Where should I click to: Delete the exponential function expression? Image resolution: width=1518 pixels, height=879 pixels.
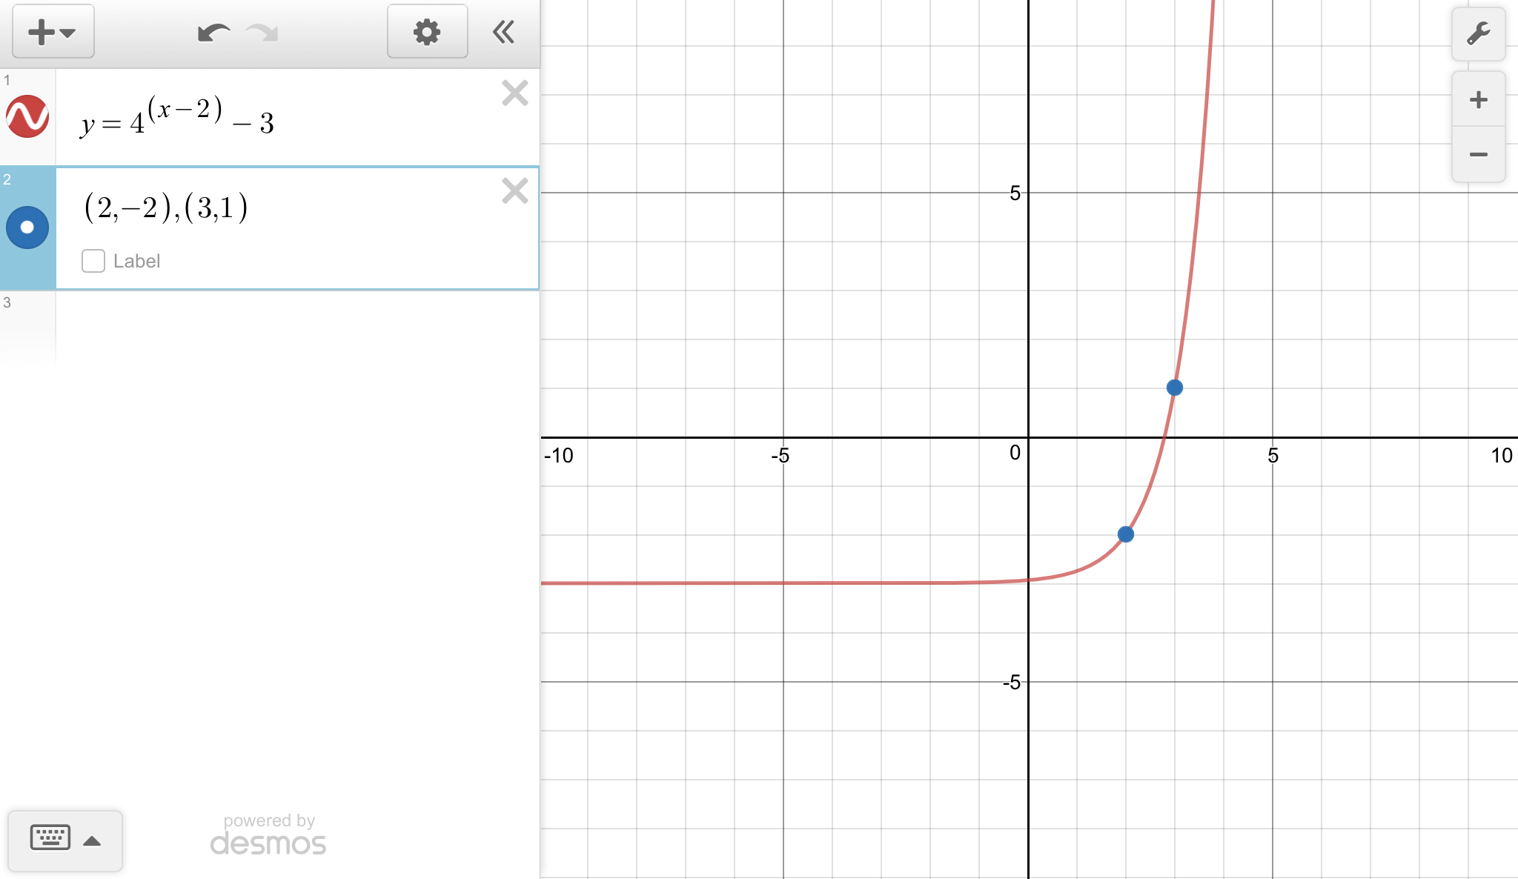(514, 93)
